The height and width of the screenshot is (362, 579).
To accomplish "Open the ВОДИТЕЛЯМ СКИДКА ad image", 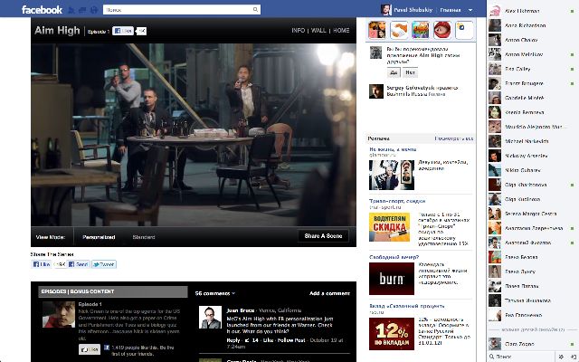I will tap(389, 227).
